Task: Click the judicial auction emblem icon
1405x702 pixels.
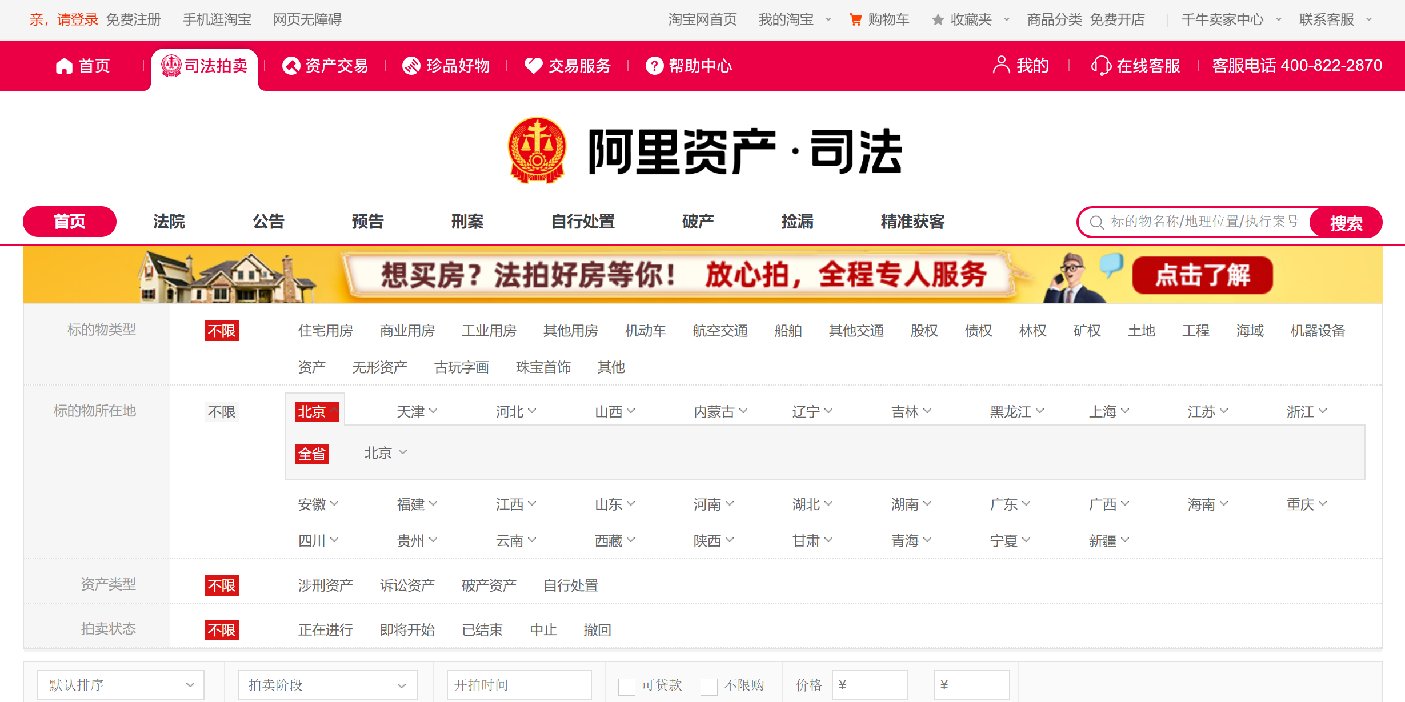Action: pyautogui.click(x=171, y=66)
